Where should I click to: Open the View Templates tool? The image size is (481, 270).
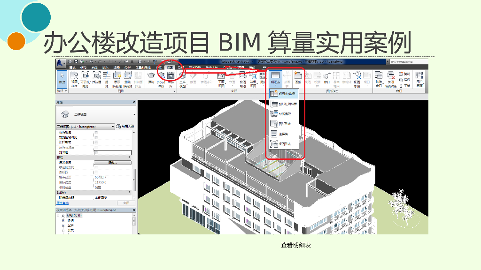click(x=74, y=79)
